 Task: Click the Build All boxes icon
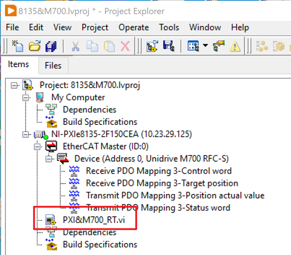(262, 46)
